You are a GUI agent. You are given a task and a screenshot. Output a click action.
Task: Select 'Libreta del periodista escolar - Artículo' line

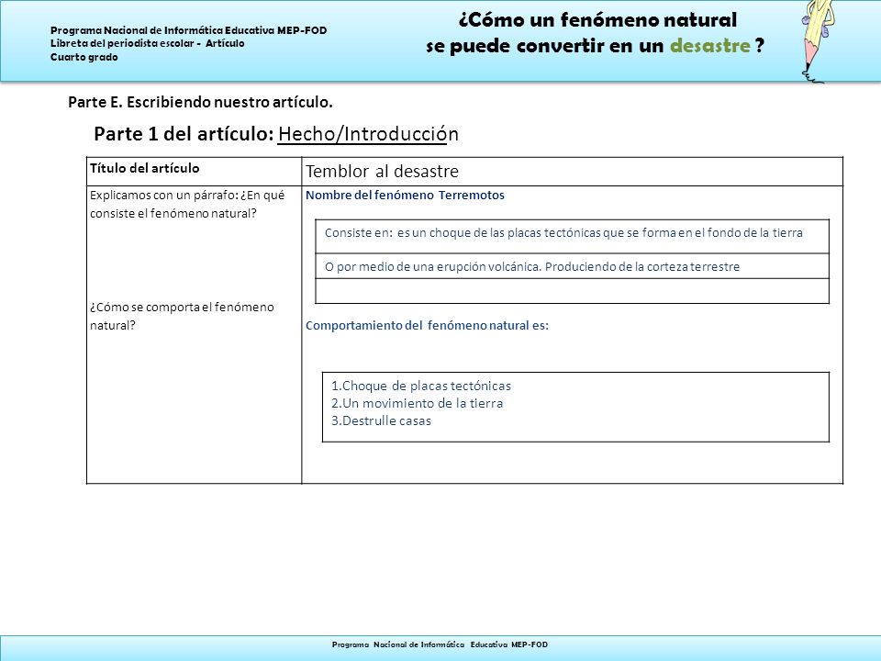tap(148, 43)
